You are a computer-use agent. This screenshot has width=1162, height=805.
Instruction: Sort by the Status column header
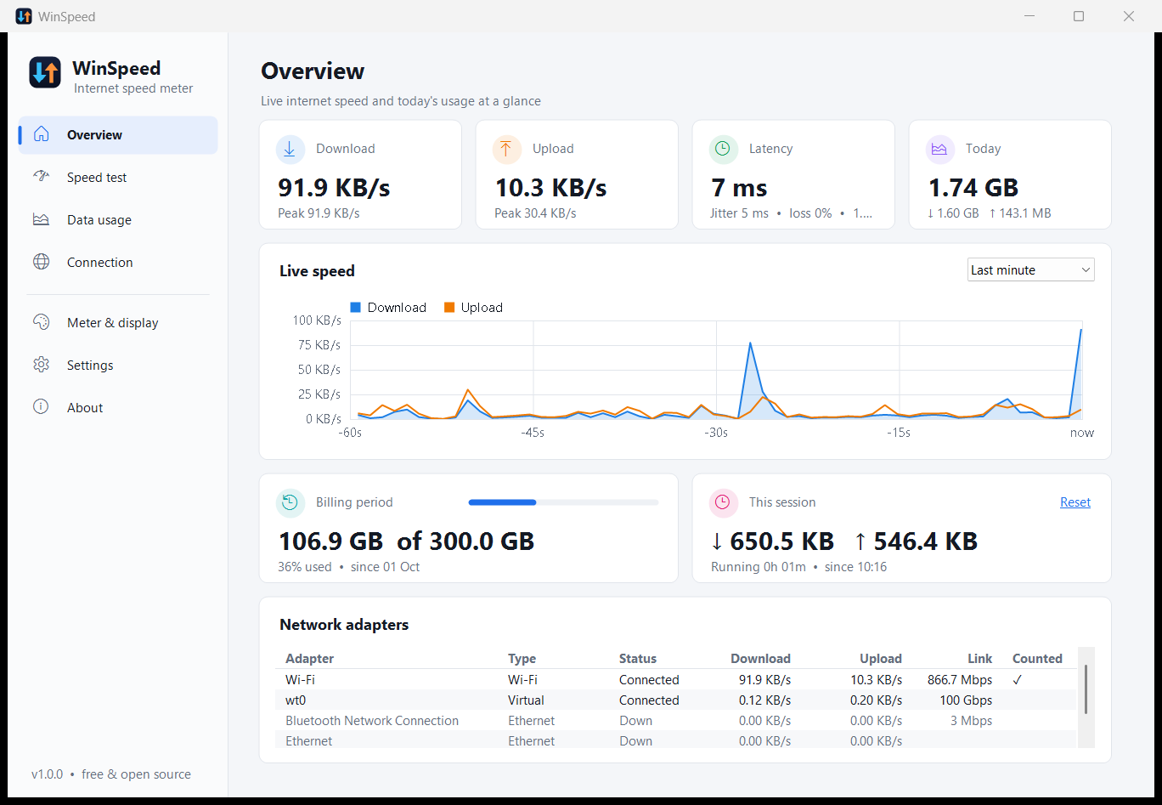[x=638, y=659]
